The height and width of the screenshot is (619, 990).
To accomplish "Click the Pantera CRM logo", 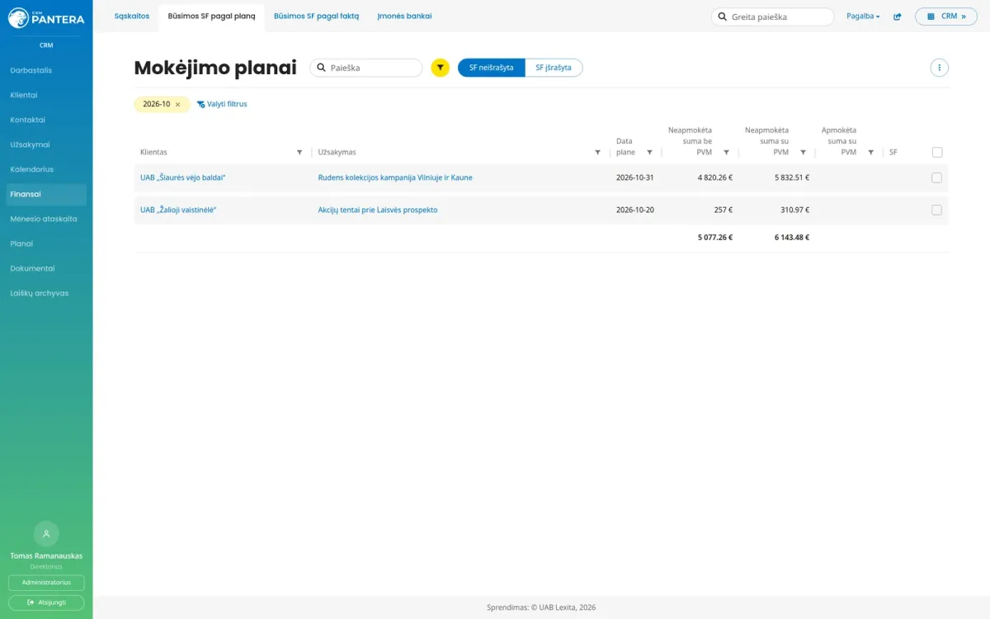I will point(46,17).
